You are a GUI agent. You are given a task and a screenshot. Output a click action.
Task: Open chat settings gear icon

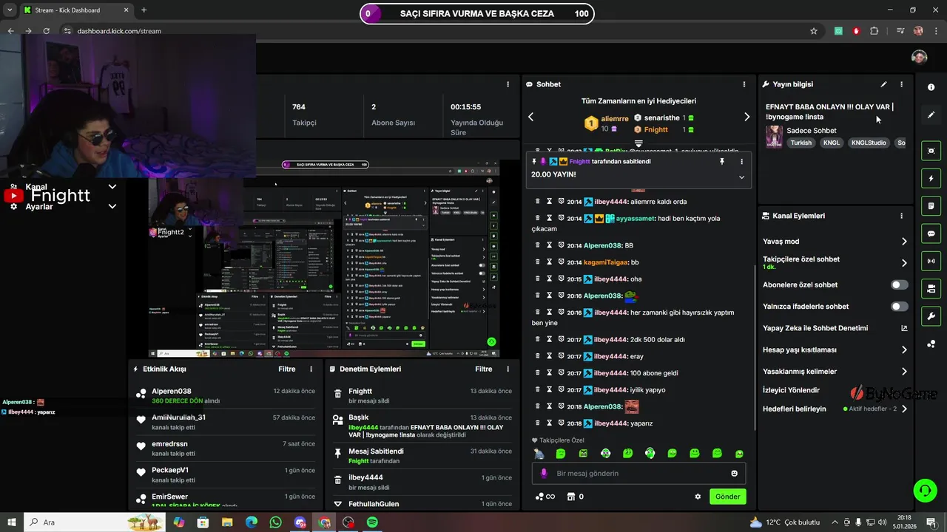point(697,497)
